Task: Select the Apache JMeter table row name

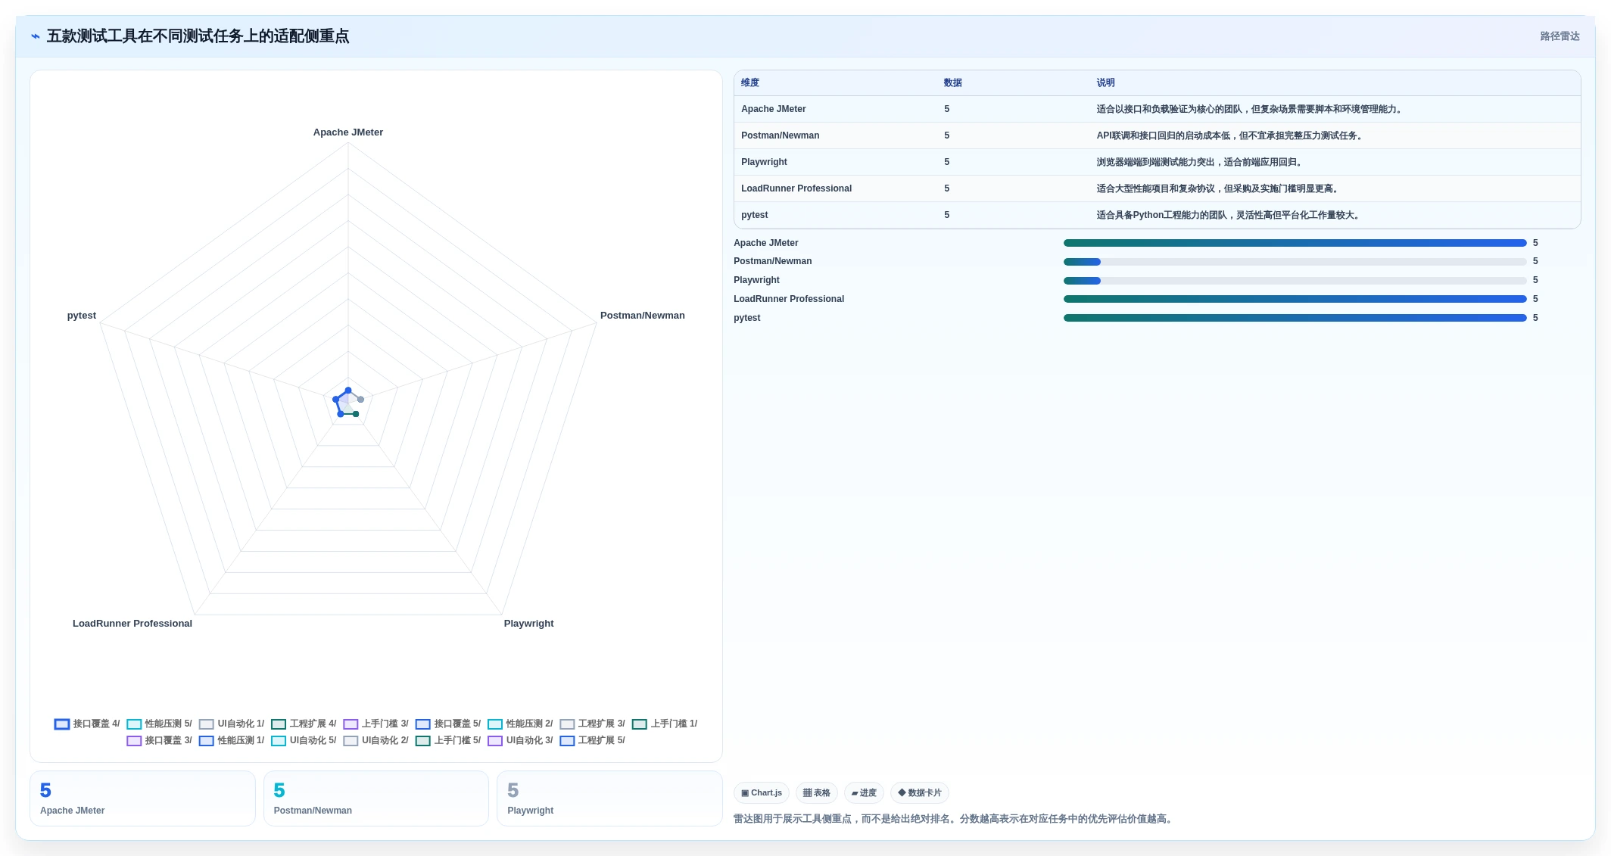Action: [773, 109]
